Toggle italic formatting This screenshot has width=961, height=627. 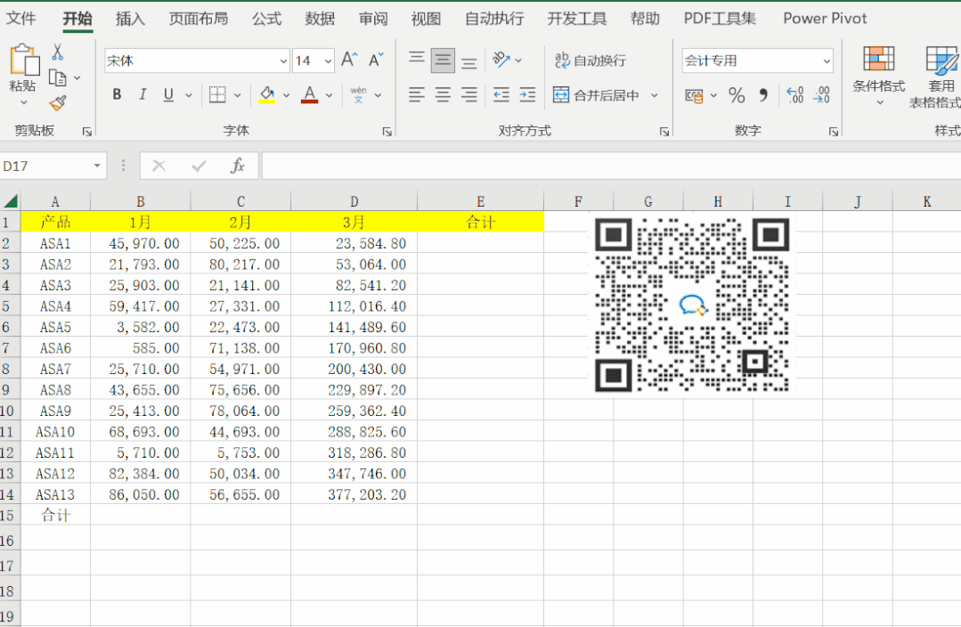pos(143,94)
